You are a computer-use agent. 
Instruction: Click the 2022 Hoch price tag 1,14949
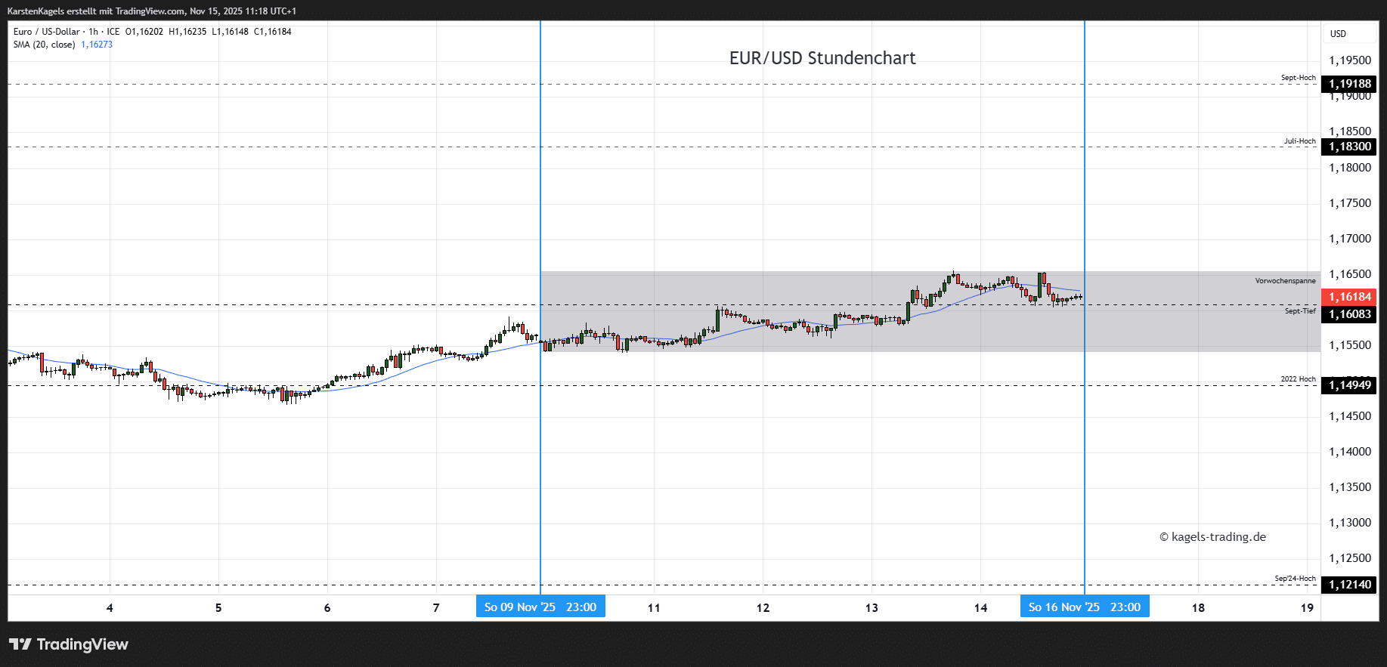click(1349, 385)
